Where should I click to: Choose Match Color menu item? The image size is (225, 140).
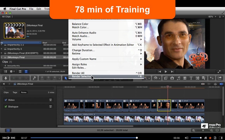point(106,27)
